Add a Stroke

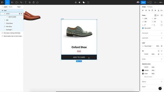point(162,59)
